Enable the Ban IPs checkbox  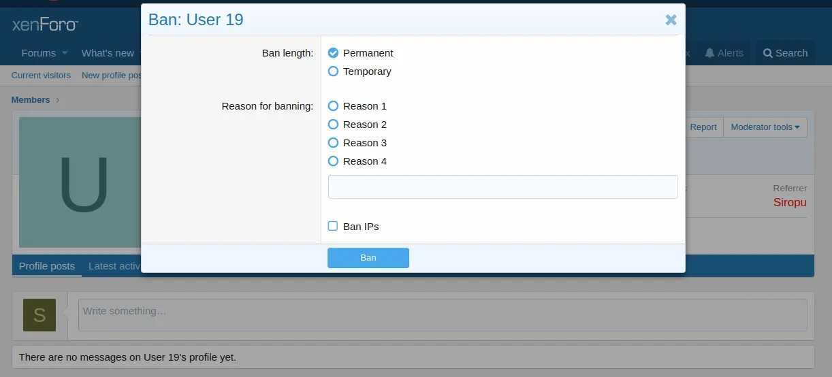click(x=333, y=226)
